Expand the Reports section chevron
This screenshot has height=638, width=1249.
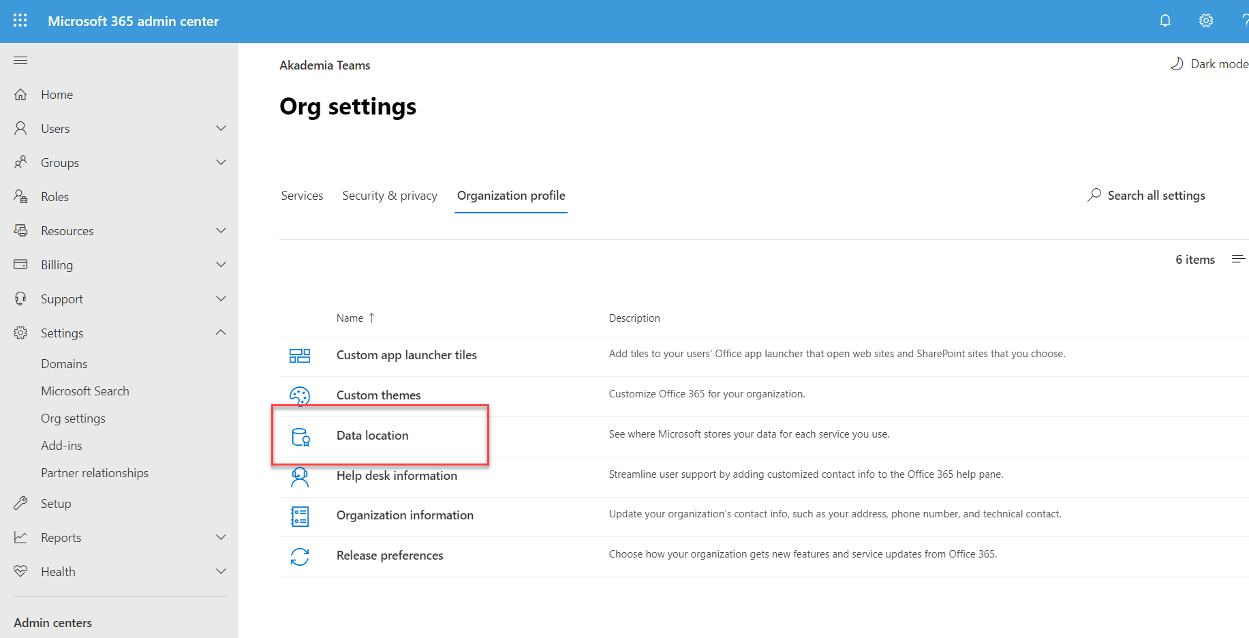[221, 537]
